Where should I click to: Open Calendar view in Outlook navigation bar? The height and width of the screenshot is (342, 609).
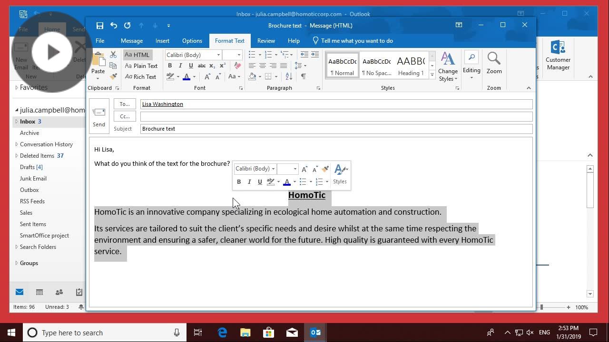pyautogui.click(x=39, y=292)
